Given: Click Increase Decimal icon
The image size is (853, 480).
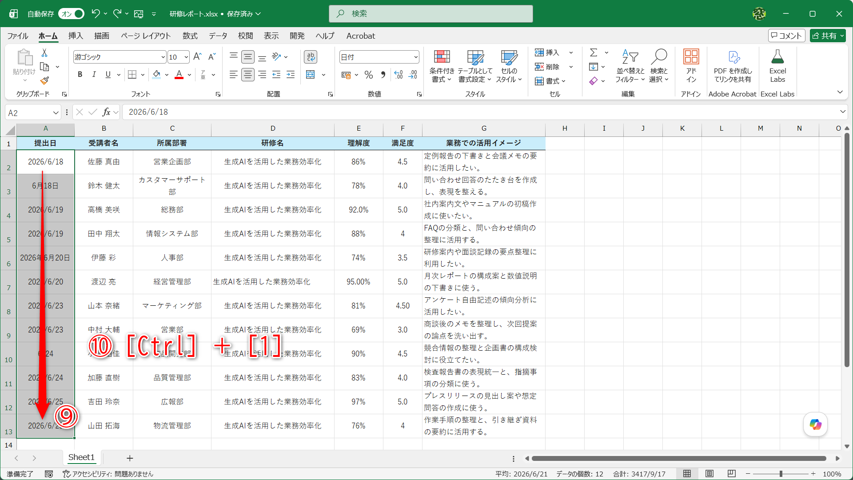Looking at the screenshot, I should [399, 75].
